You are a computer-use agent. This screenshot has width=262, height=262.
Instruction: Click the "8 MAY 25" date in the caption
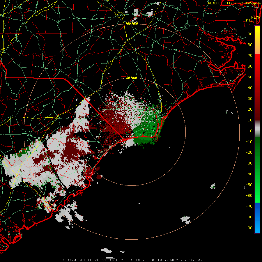point(176,260)
